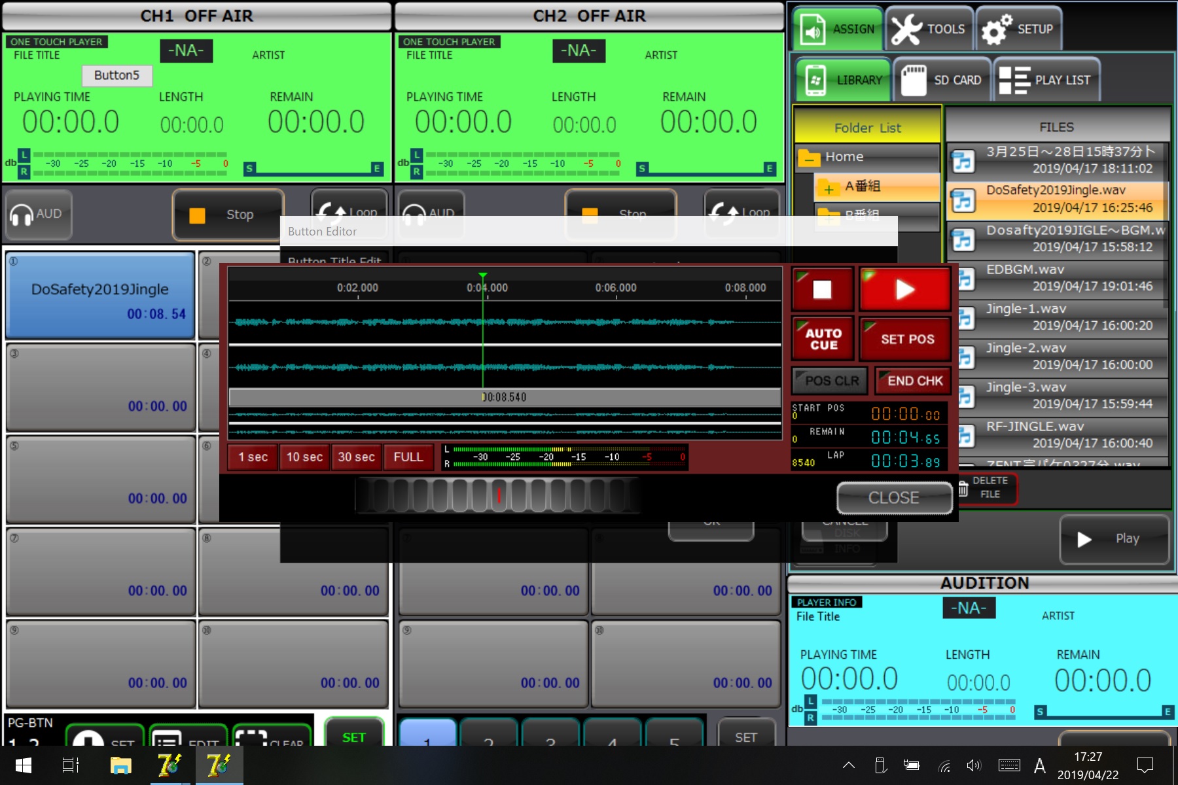The image size is (1178, 785).
Task: Toggle the END CHK button
Action: point(914,381)
